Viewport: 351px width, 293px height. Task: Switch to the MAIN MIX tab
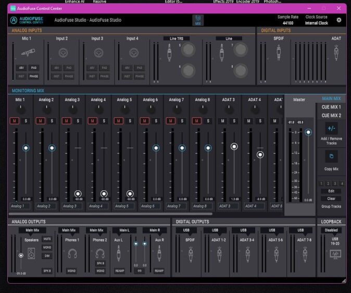[x=331, y=99]
